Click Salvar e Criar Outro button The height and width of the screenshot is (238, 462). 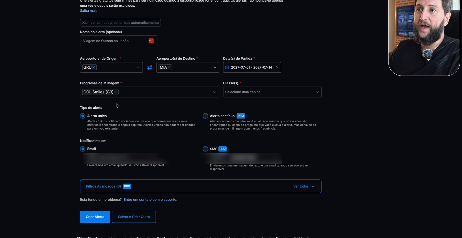134,217
